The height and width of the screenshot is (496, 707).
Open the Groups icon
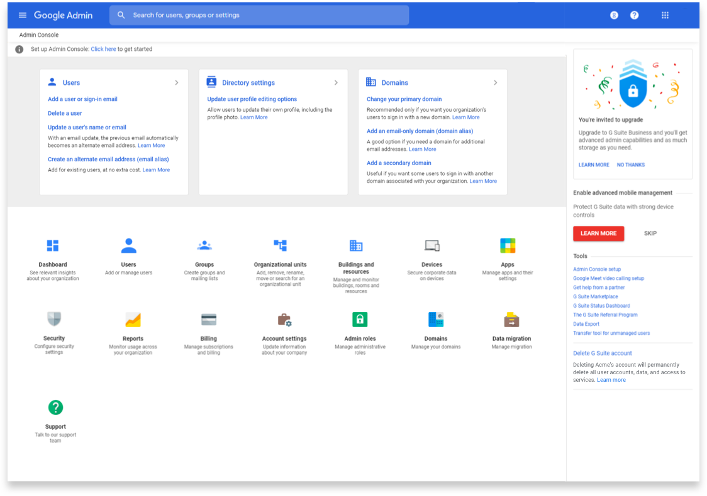point(204,245)
